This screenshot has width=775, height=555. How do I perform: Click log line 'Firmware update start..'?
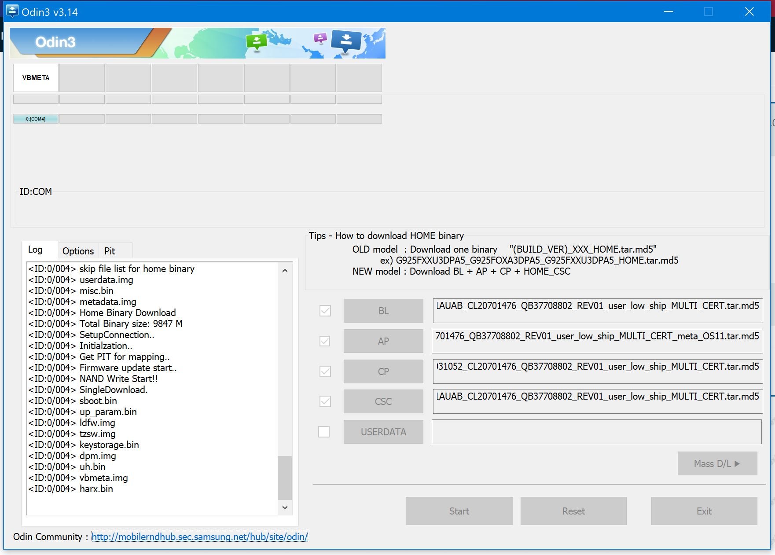(103, 368)
